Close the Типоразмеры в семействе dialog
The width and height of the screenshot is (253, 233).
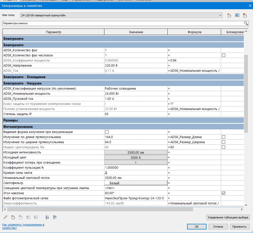(250, 6)
